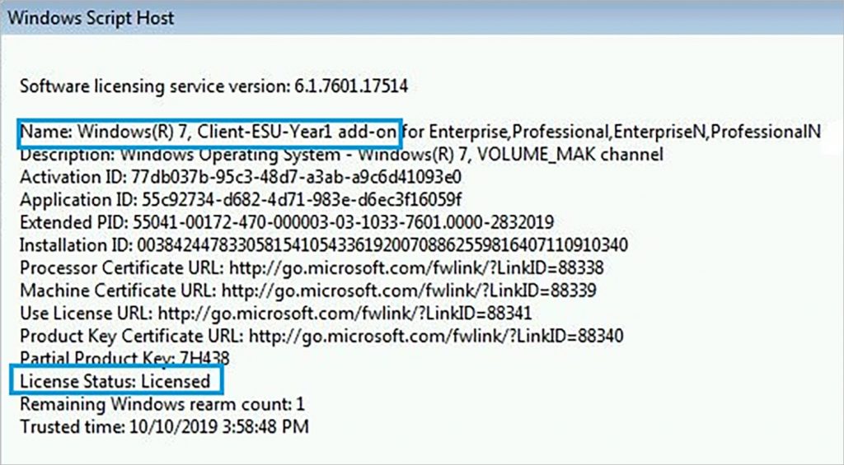
Task: Click the Application ID line
Action: click(x=241, y=200)
